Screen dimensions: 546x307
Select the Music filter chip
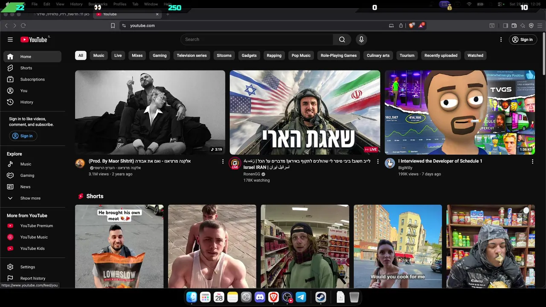[x=99, y=55]
